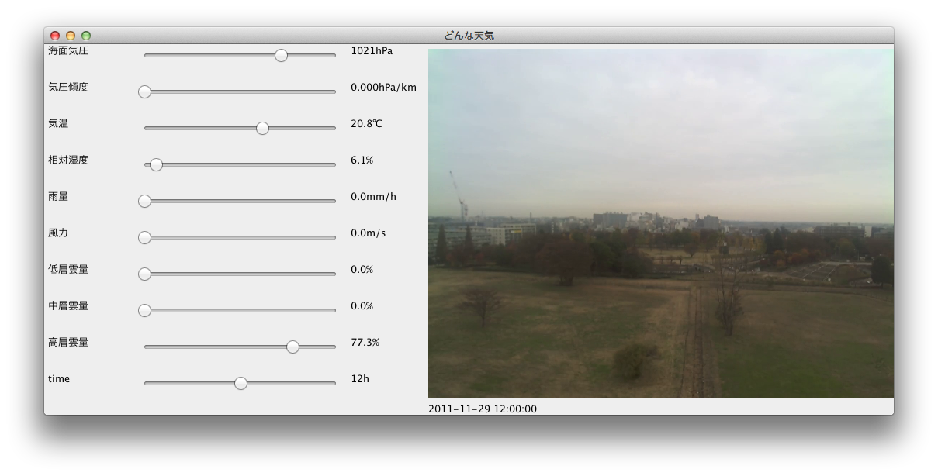938x476 pixels.
Task: Click the 気温 slider thumb
Action: 262,128
